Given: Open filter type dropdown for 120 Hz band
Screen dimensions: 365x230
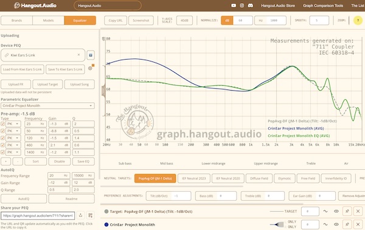Looking at the screenshot, I should (13, 138).
